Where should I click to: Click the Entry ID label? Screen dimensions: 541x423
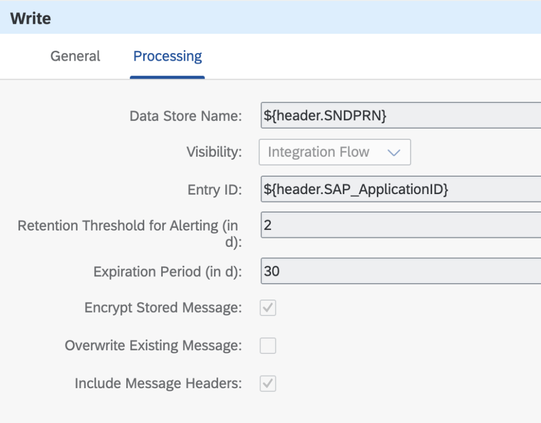tap(214, 190)
